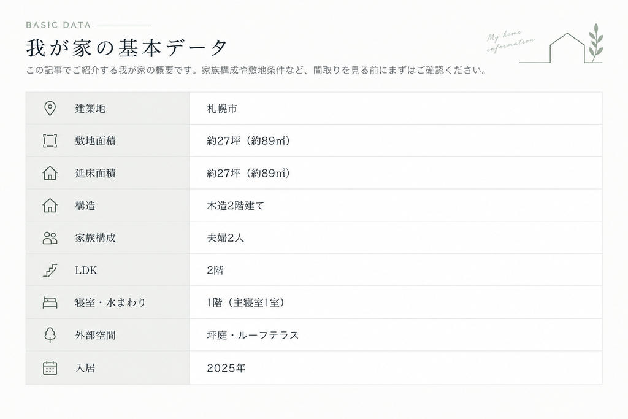The image size is (628, 419).
Task: Select the house icon next to 構造
Action: point(50,206)
